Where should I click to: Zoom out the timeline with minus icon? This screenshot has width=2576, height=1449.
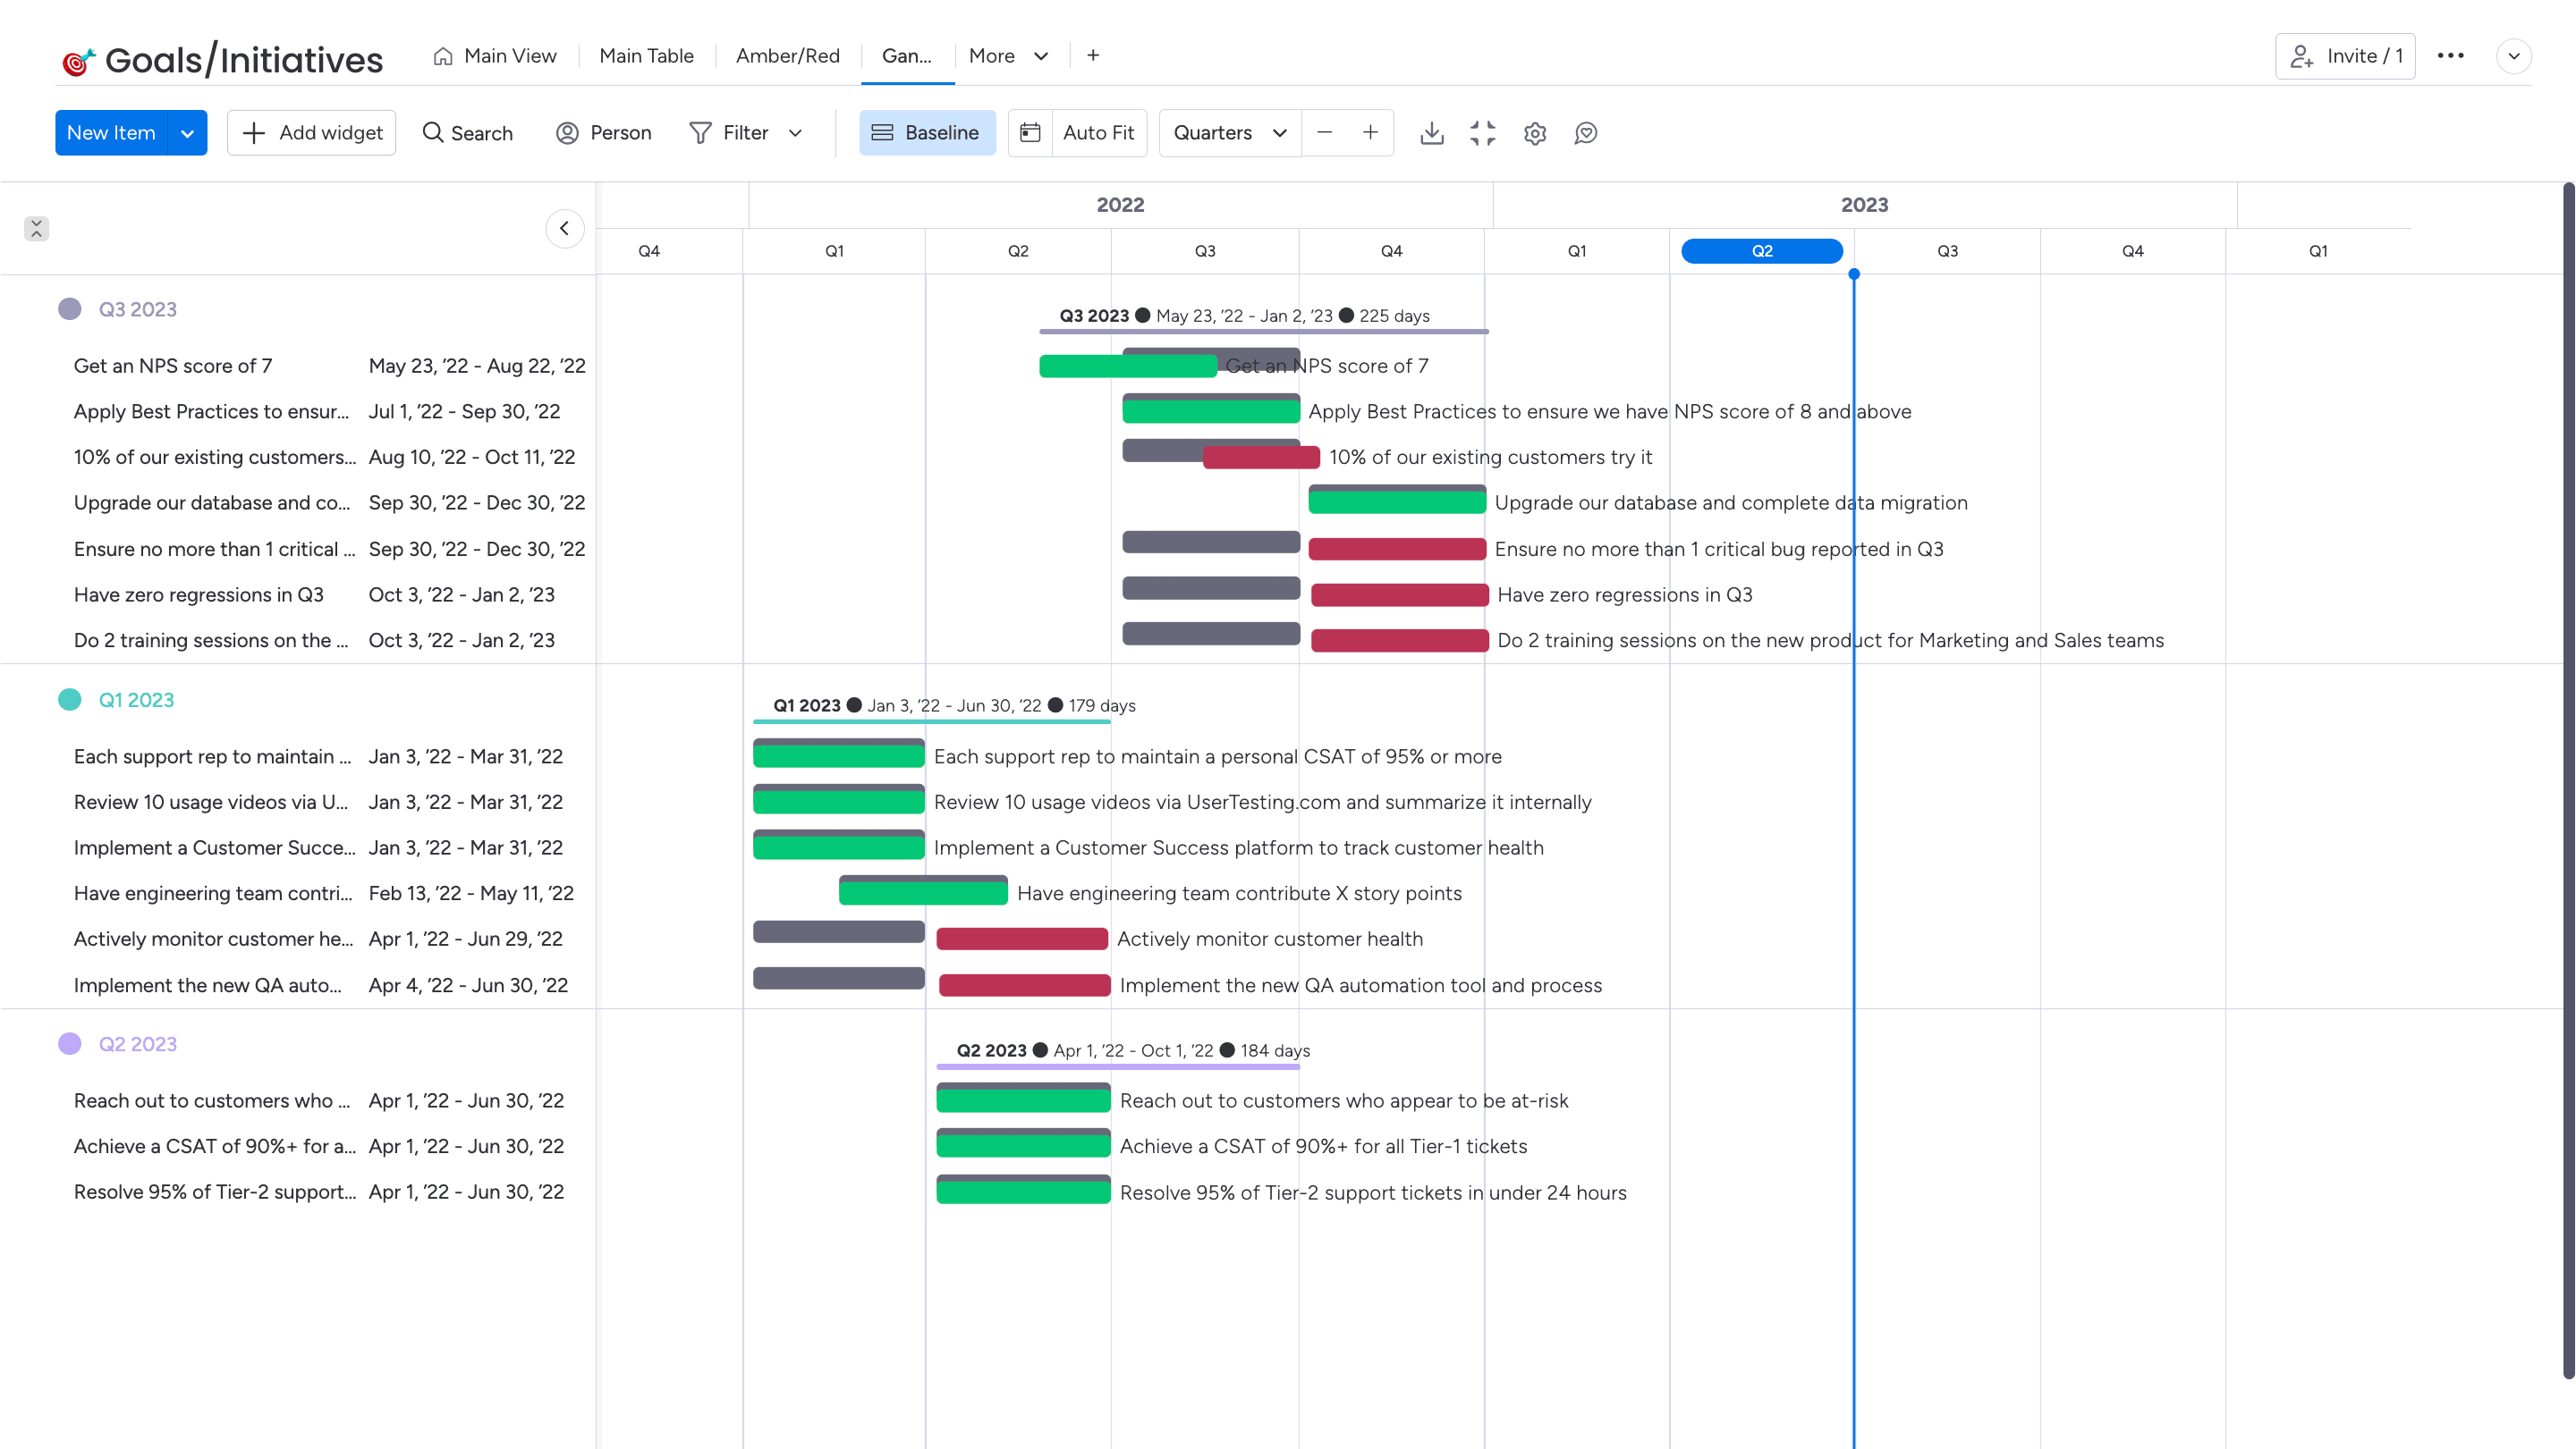pos(1324,133)
